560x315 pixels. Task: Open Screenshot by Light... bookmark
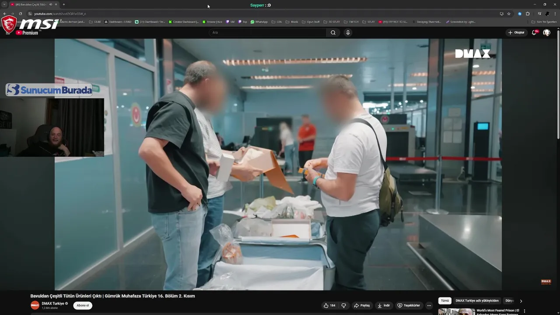click(x=460, y=21)
